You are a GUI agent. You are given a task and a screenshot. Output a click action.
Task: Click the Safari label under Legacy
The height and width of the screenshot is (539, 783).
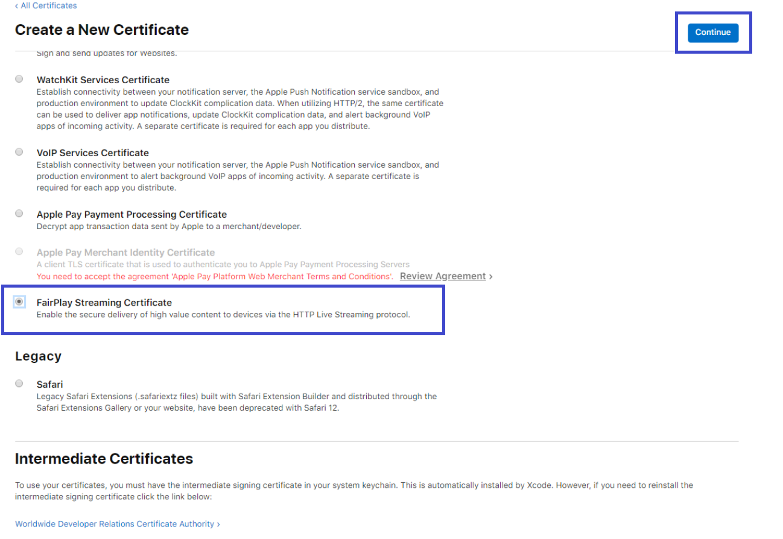(49, 384)
